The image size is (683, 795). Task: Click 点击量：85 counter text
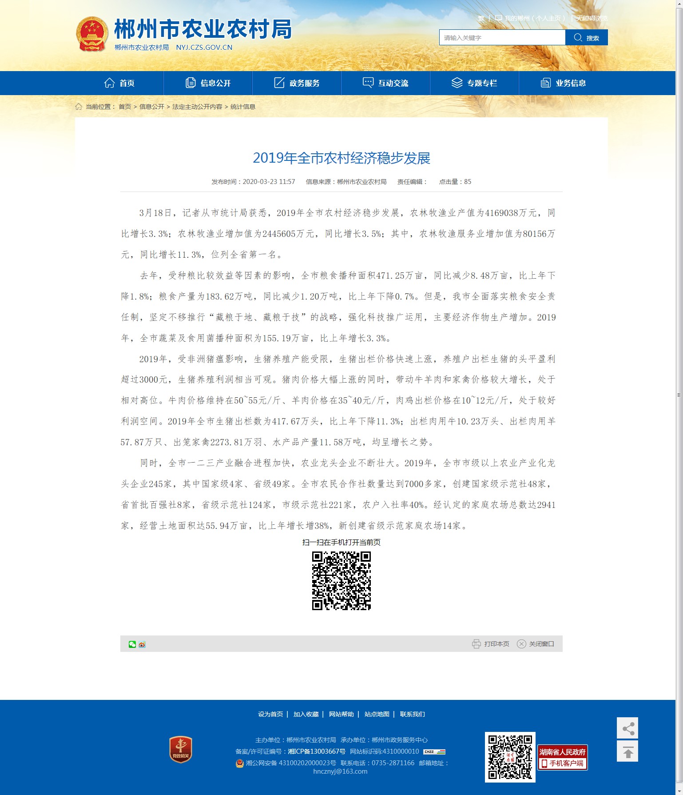coord(455,182)
